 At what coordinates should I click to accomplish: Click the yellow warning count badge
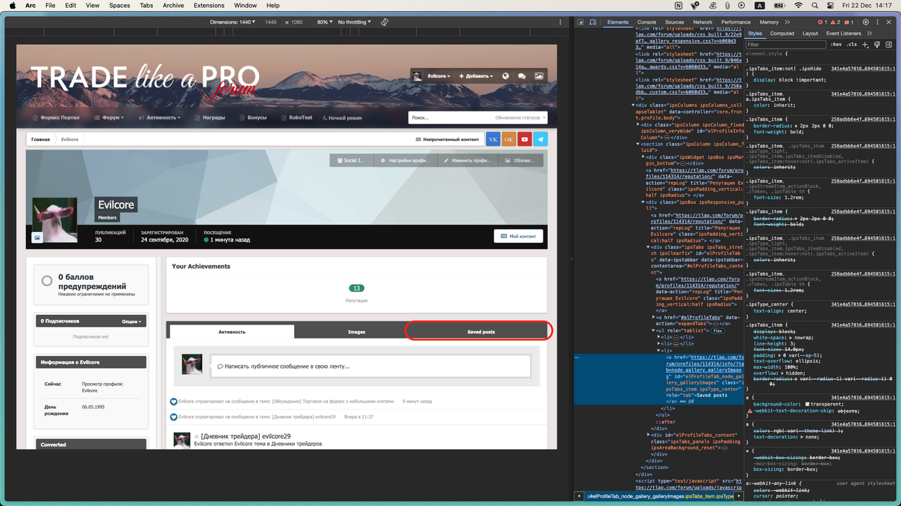point(835,22)
